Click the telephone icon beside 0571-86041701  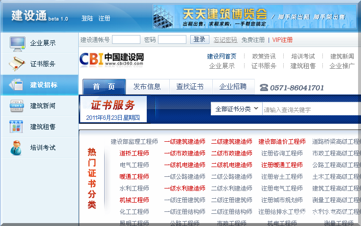point(264,88)
